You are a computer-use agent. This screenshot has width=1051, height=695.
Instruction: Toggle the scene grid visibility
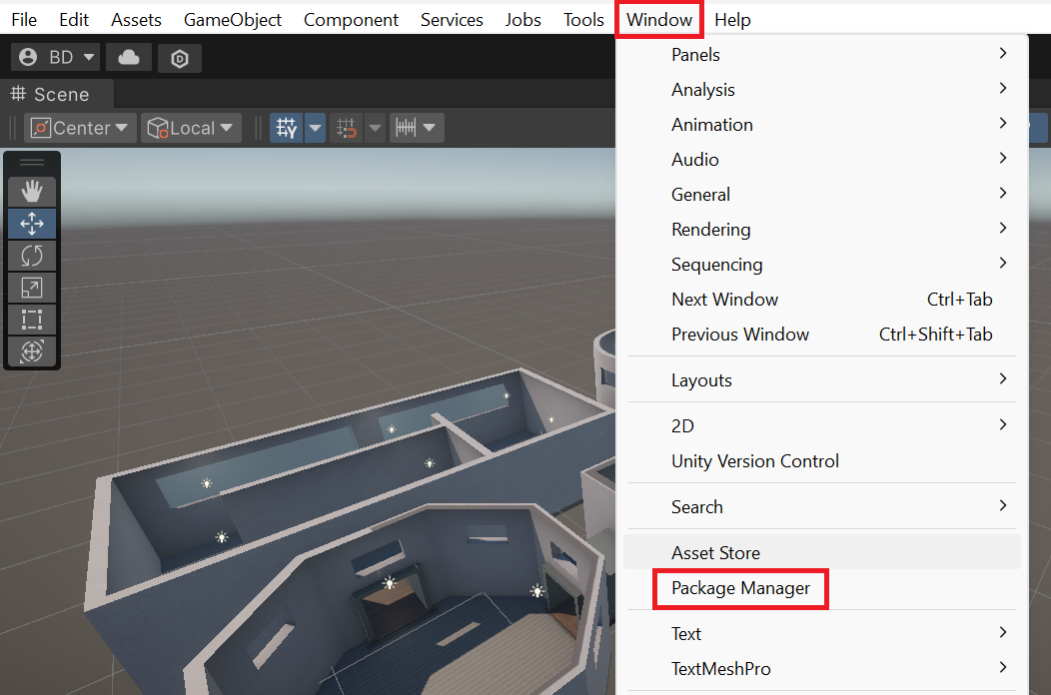coord(287,128)
